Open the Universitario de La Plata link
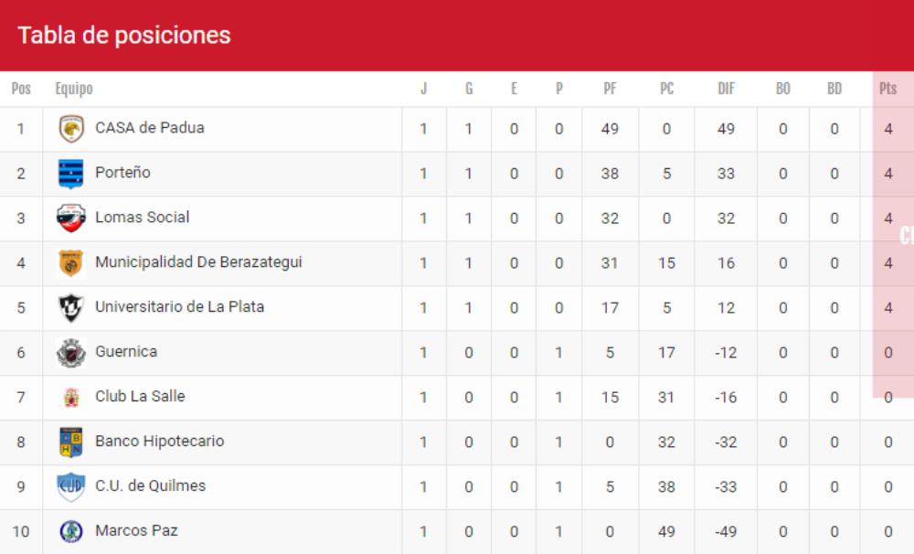This screenshot has width=914, height=554. tap(179, 307)
